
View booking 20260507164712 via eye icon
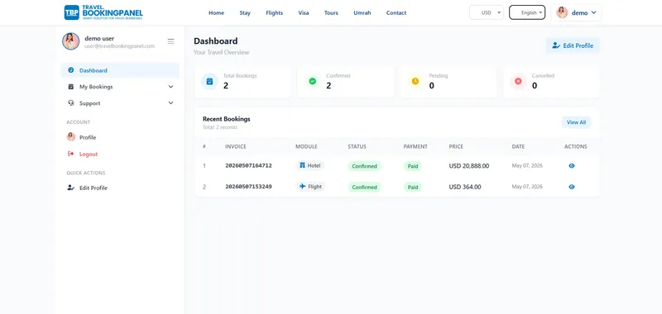(572, 166)
